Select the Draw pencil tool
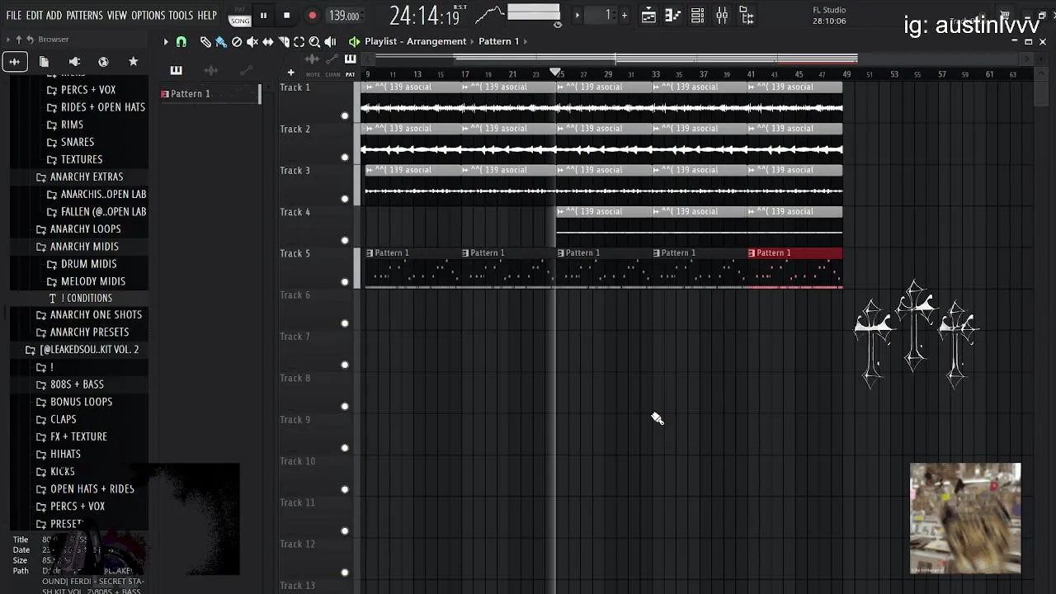1056x594 pixels. 205,41
